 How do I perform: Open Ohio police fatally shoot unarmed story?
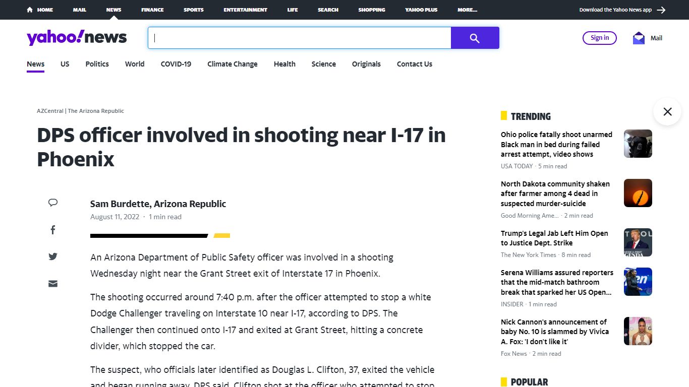click(x=557, y=145)
